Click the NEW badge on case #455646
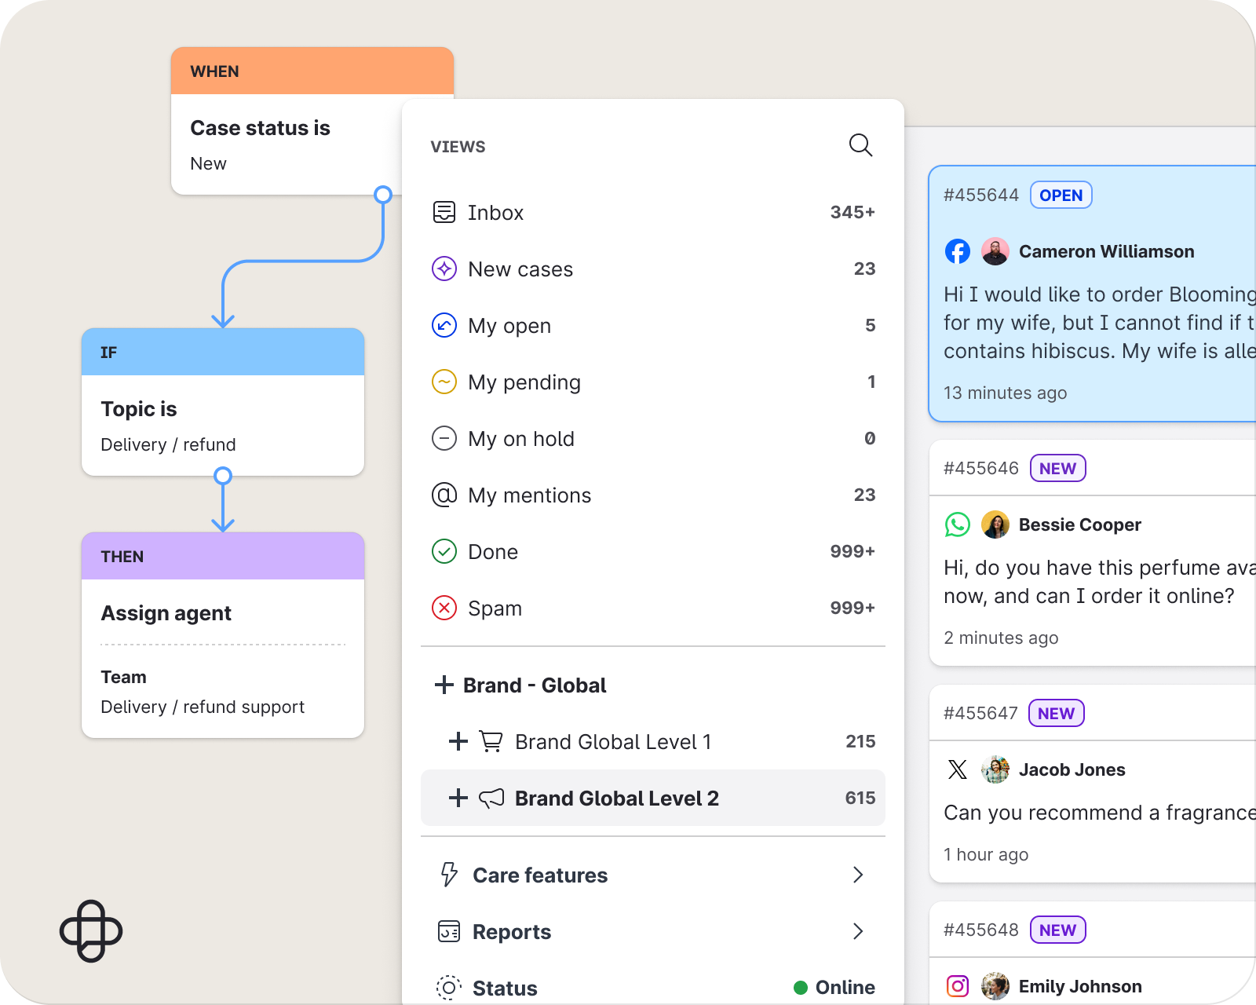Image resolution: width=1256 pixels, height=1005 pixels. click(1057, 468)
